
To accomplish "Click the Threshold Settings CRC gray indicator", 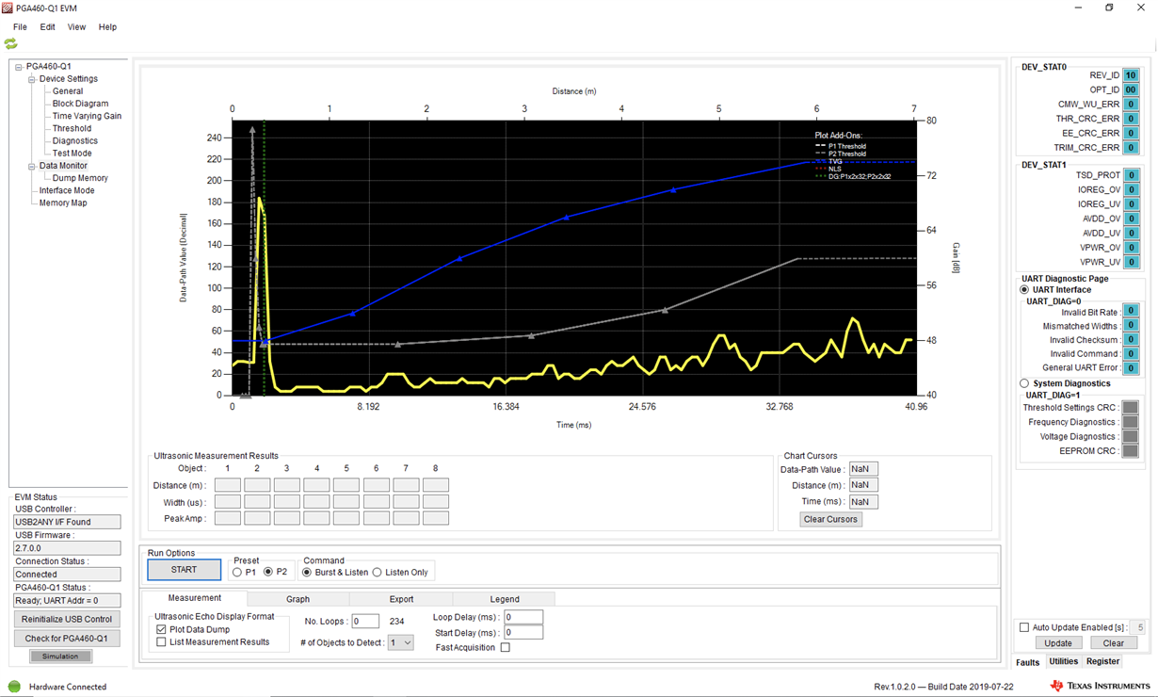I will point(1131,408).
